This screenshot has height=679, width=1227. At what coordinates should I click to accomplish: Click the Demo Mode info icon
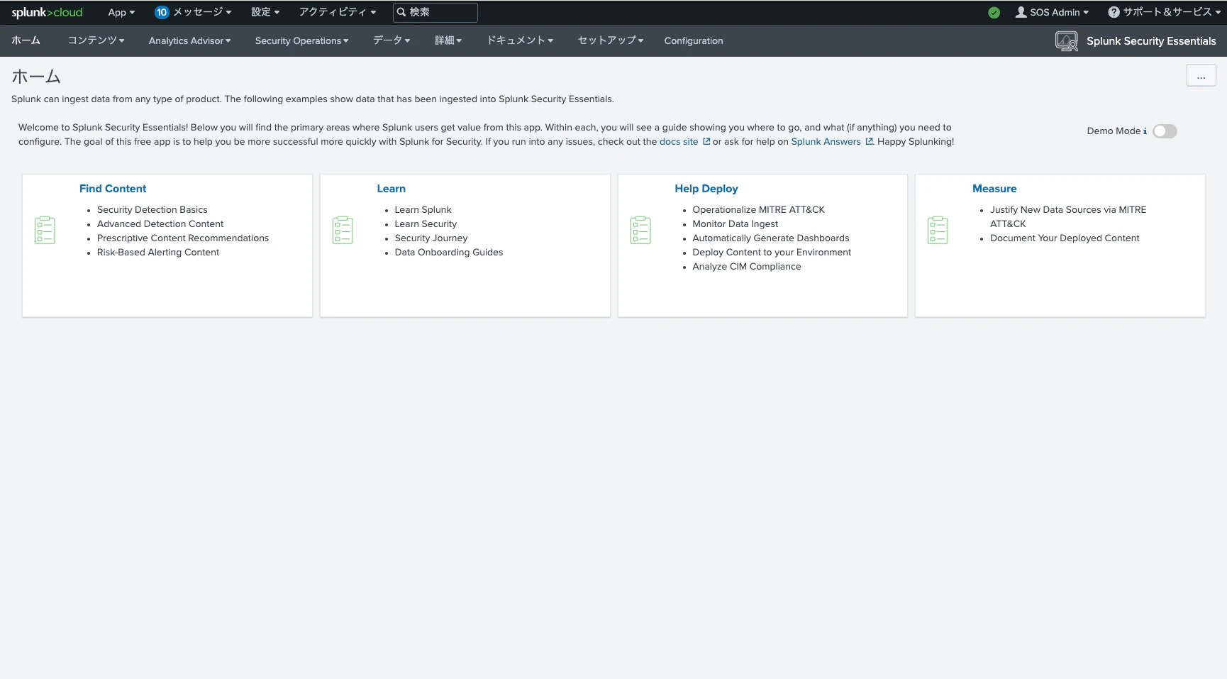(1145, 131)
